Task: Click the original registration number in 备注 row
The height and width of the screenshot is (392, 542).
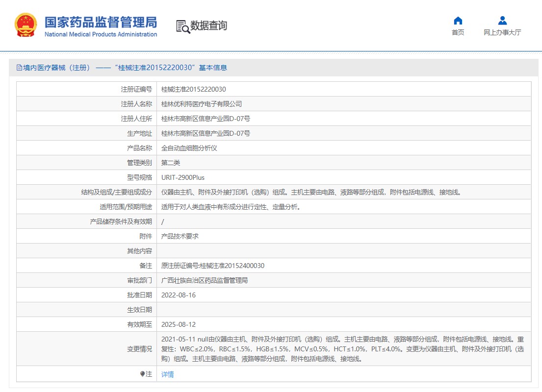Action: click(213, 266)
